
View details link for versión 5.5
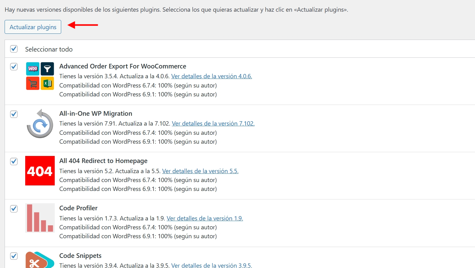[200, 171]
